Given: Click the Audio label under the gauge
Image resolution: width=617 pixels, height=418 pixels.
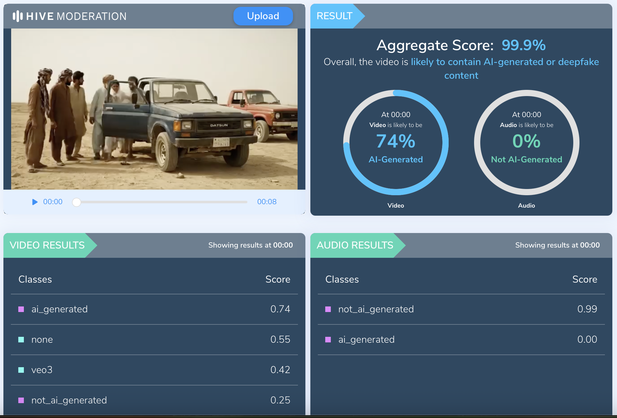Looking at the screenshot, I should [x=526, y=205].
